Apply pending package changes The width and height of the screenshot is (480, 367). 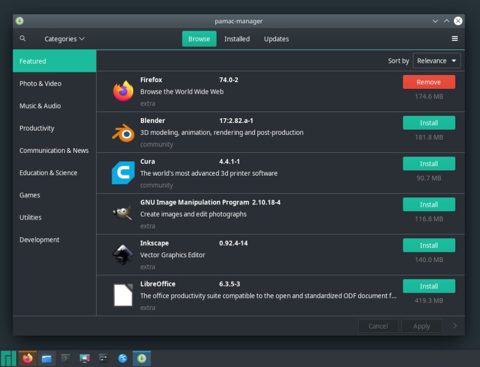[x=422, y=326]
